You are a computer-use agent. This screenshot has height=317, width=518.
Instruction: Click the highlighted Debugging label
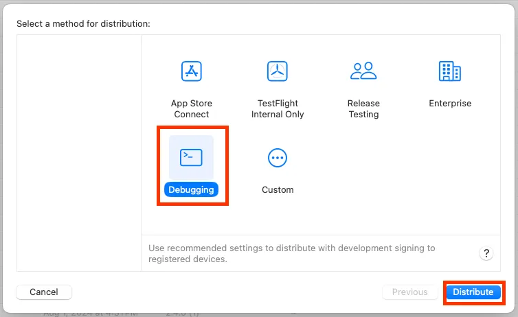(x=191, y=189)
